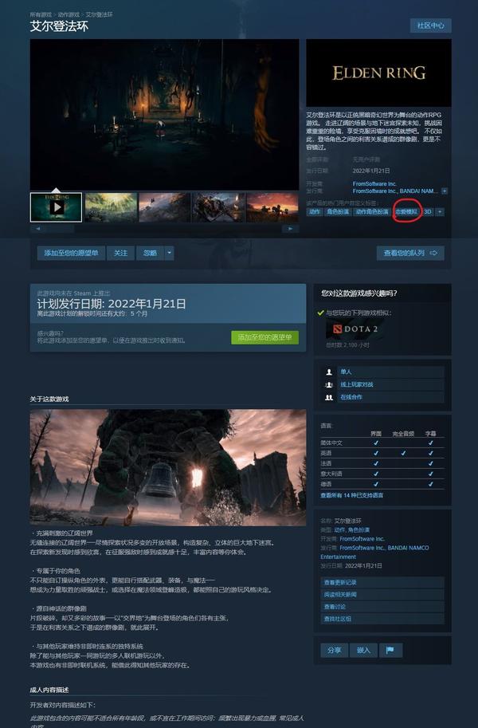Image resolution: width=478 pixels, height=728 pixels.
Task: Open 动作 genre link in details panel
Action: (x=339, y=529)
